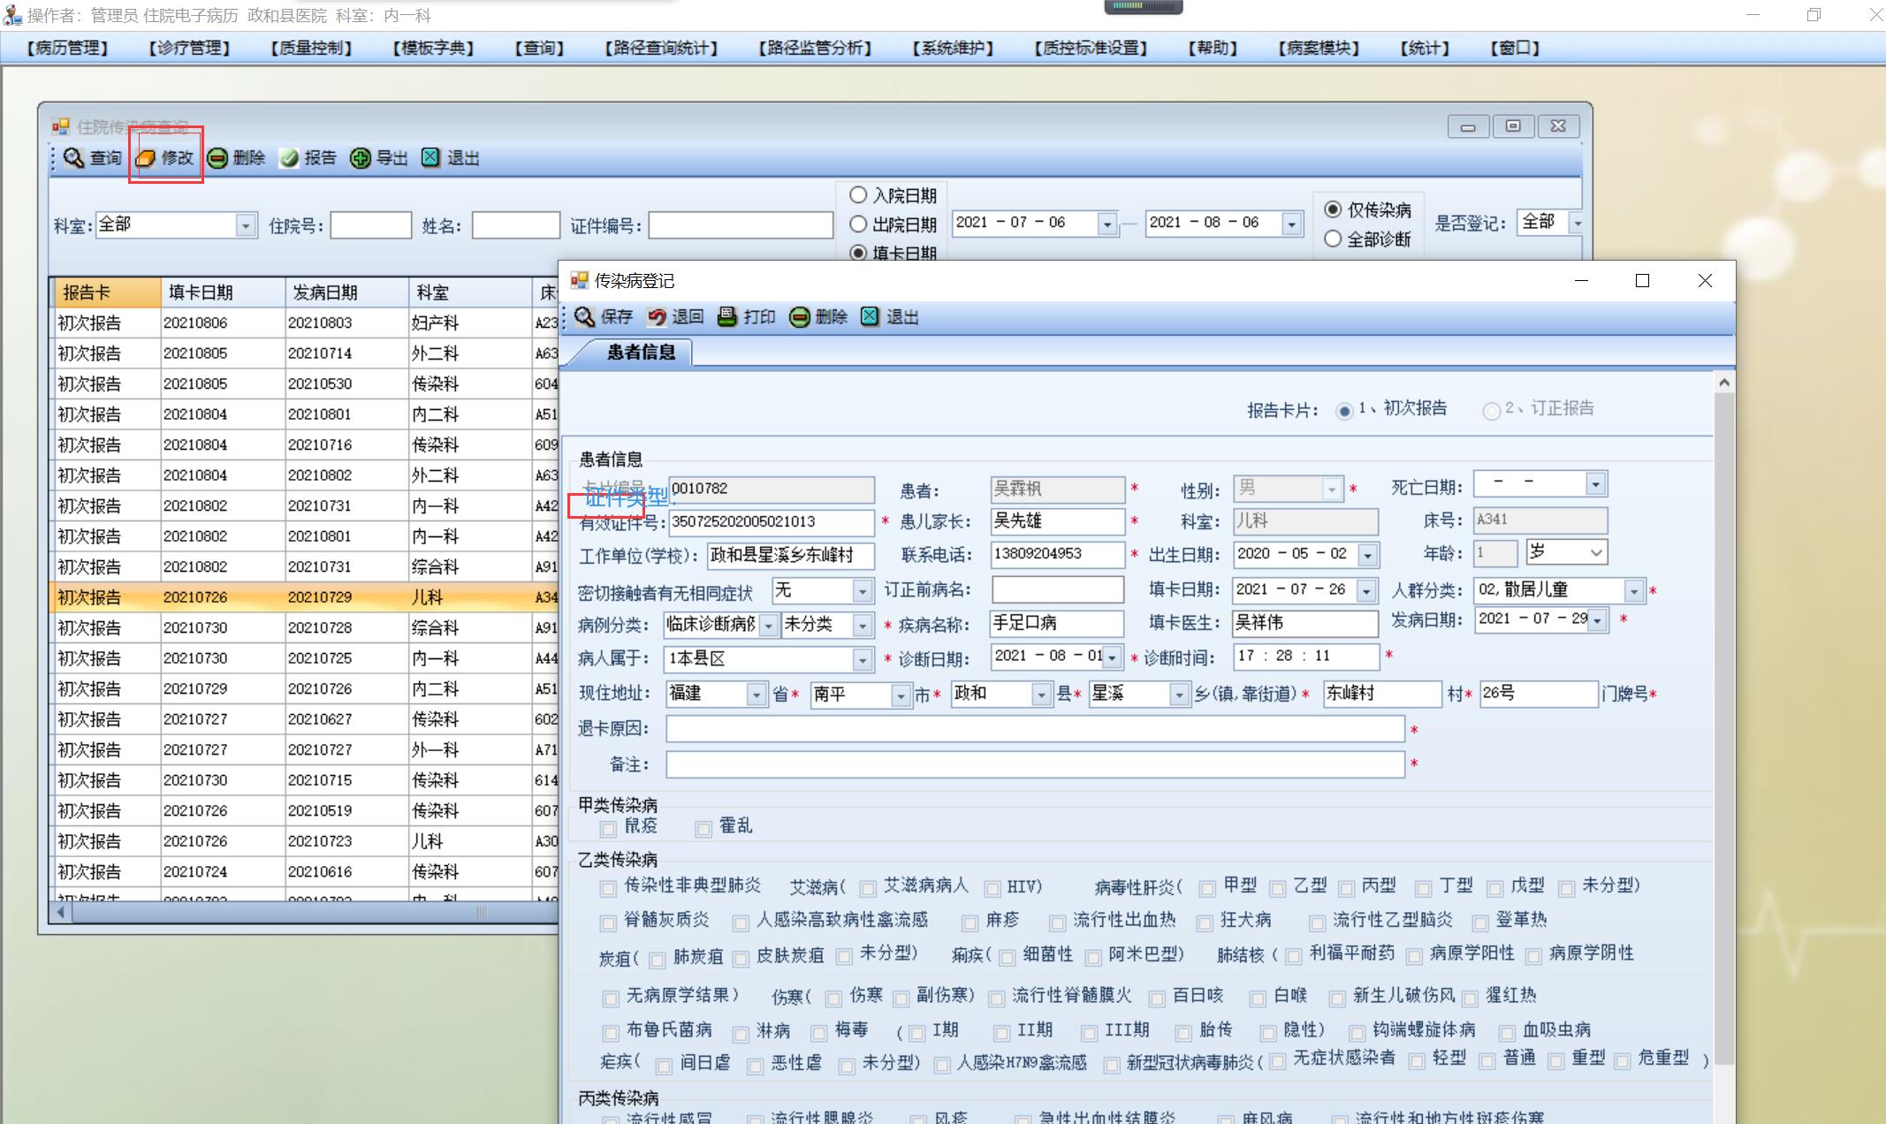This screenshot has height=1124, width=1886.
Task: Click the 导出 export icon
Action: click(x=360, y=158)
